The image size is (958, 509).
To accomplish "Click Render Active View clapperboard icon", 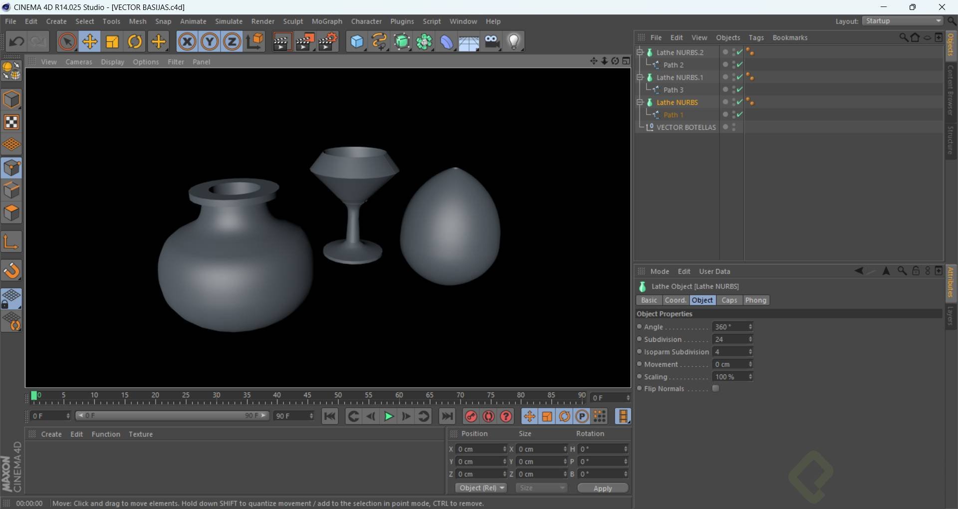I will pos(281,42).
